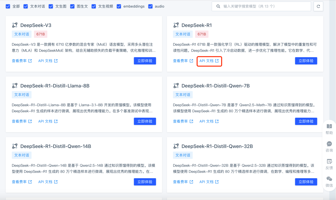
Task: Open API 文档 for DeepSeek-R1-Distill-Qwen-7B
Action: point(209,121)
